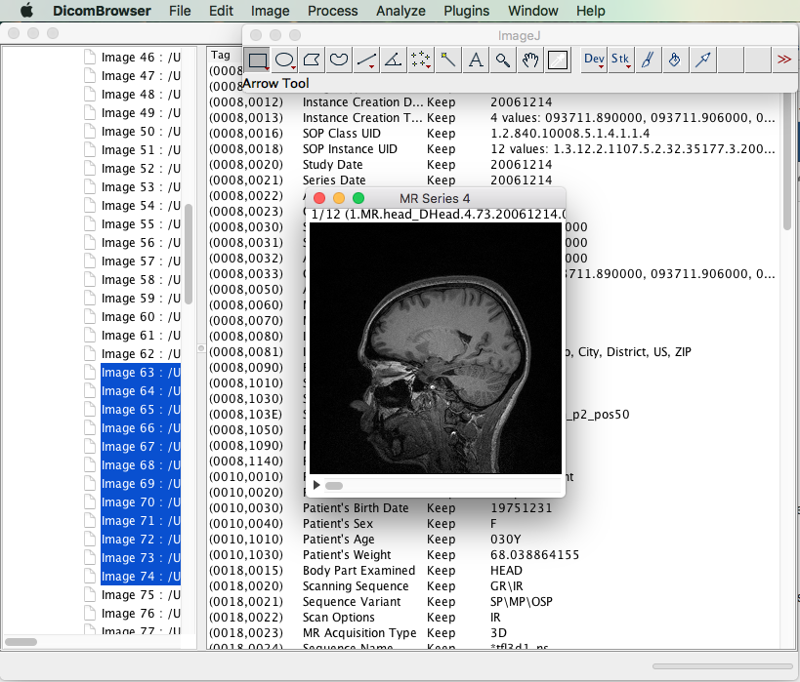Open the Plugins menu
800x682 pixels.
coord(466,11)
